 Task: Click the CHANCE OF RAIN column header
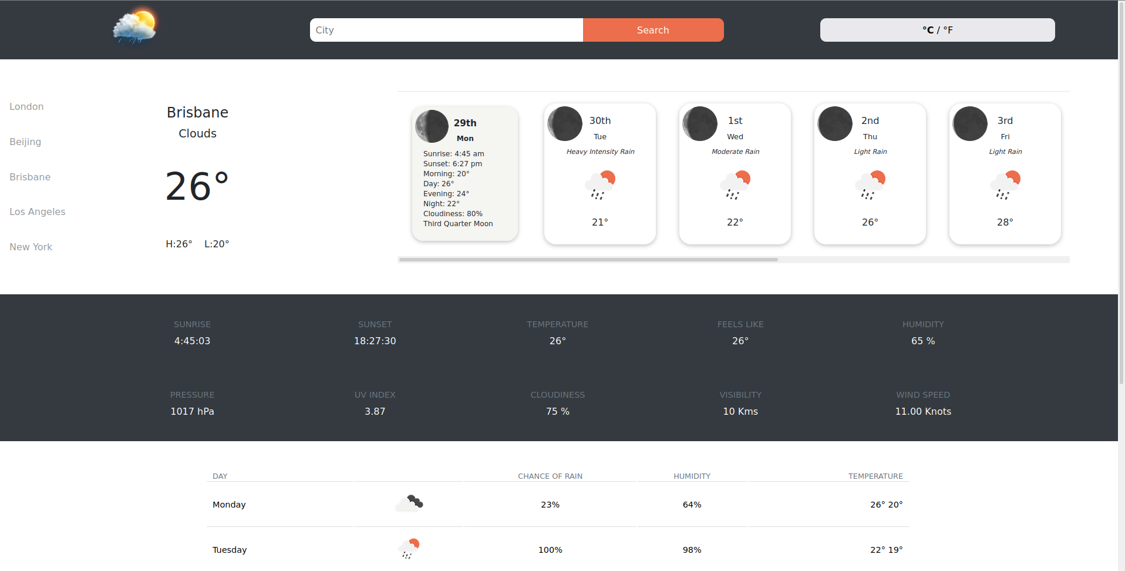[550, 476]
